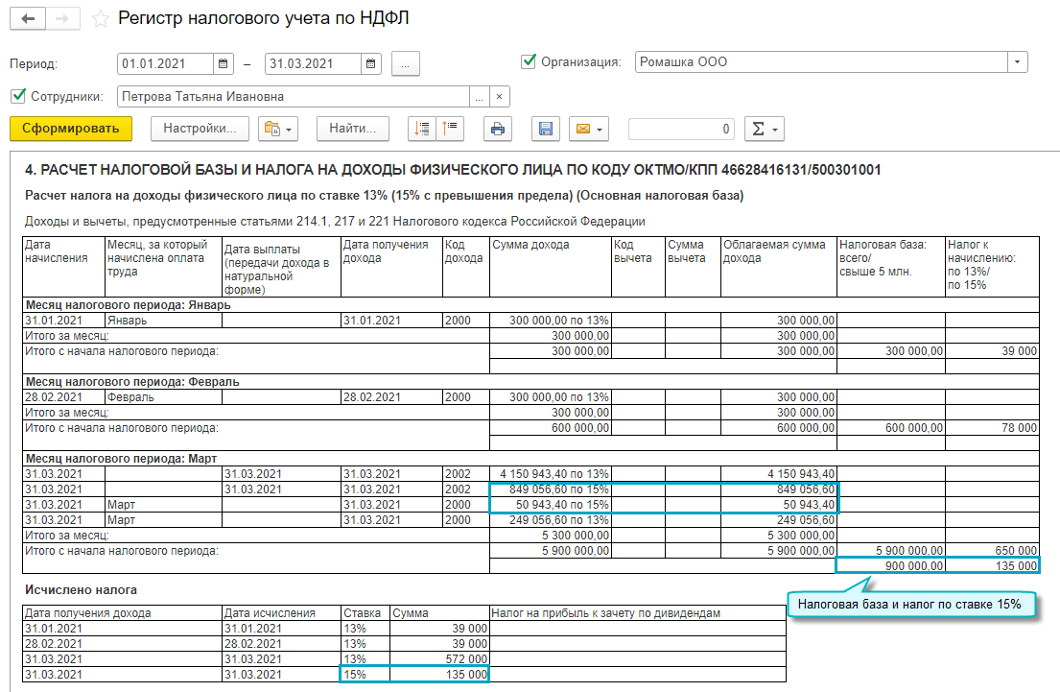Open calendar for period start date
This screenshot has width=1060, height=692.
click(x=224, y=63)
